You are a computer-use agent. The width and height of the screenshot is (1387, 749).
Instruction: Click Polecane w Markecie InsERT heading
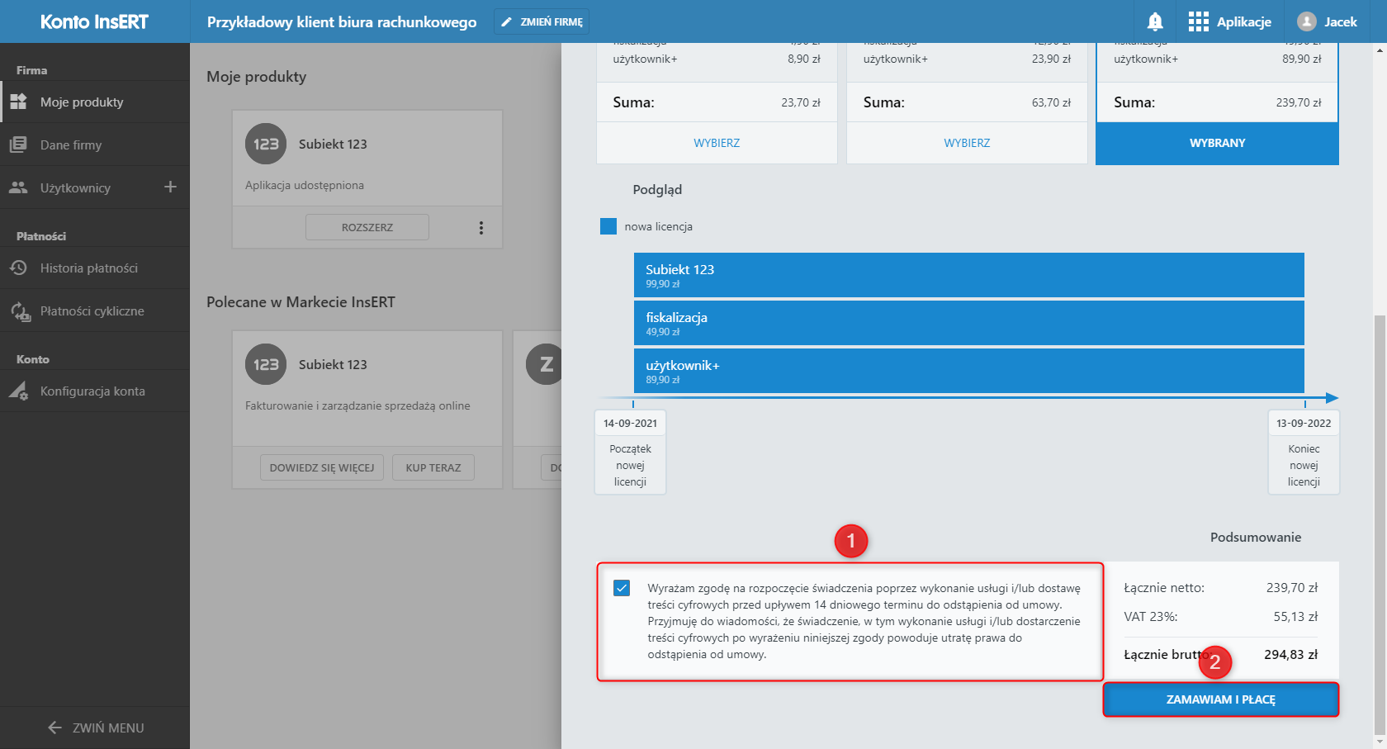point(301,302)
